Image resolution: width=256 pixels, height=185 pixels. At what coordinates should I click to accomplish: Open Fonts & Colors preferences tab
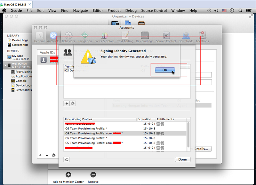pos(104,37)
